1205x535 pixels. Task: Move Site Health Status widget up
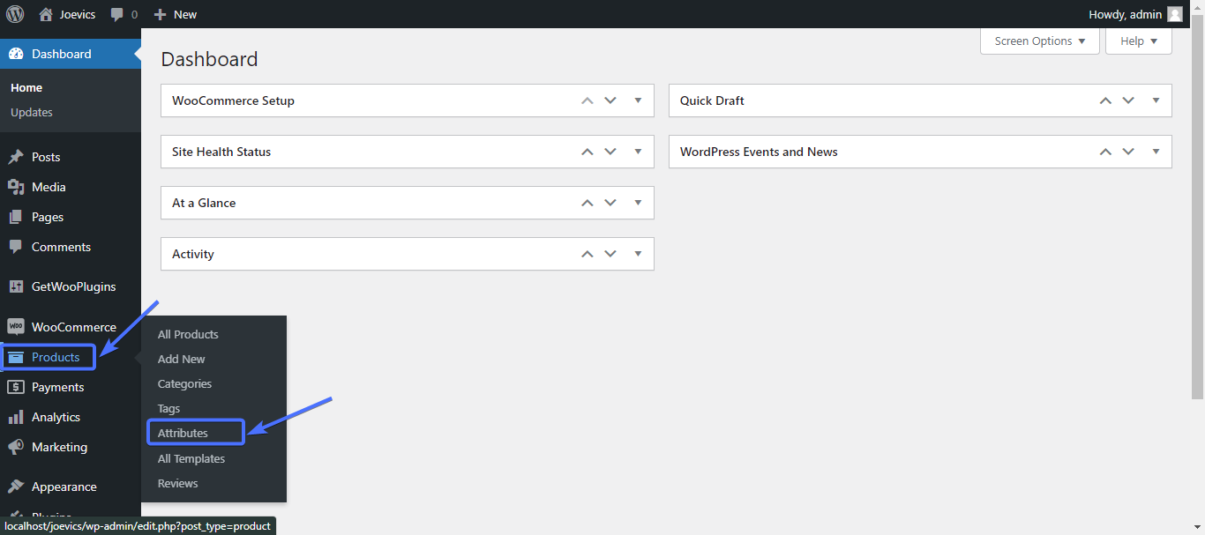588,152
